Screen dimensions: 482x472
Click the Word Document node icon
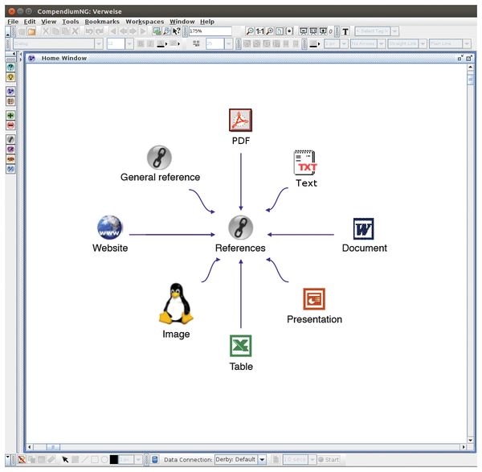pos(364,228)
